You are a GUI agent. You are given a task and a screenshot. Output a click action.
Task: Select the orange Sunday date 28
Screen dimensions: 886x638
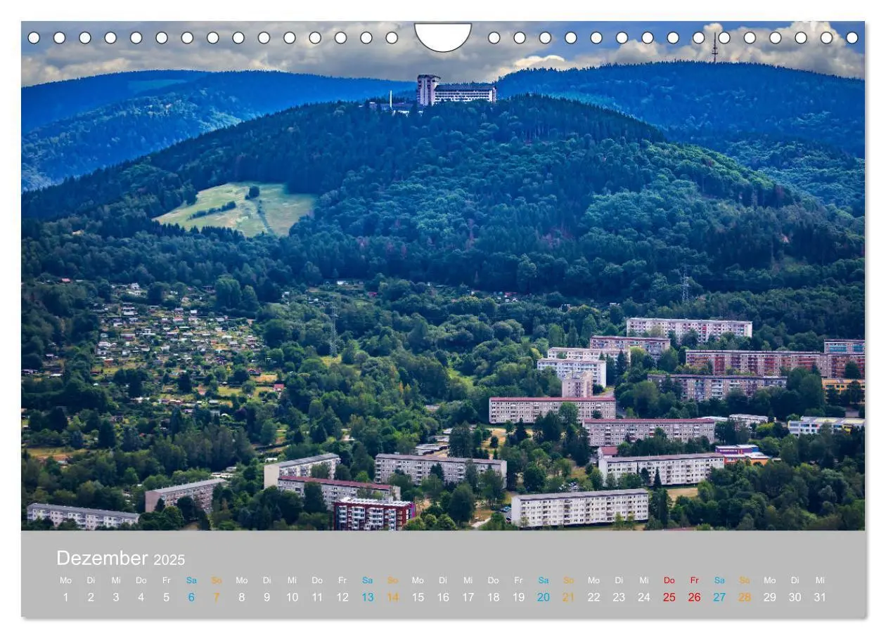click(x=745, y=597)
